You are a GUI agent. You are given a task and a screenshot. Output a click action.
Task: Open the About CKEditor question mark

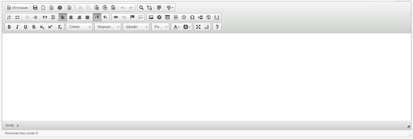click(217, 27)
